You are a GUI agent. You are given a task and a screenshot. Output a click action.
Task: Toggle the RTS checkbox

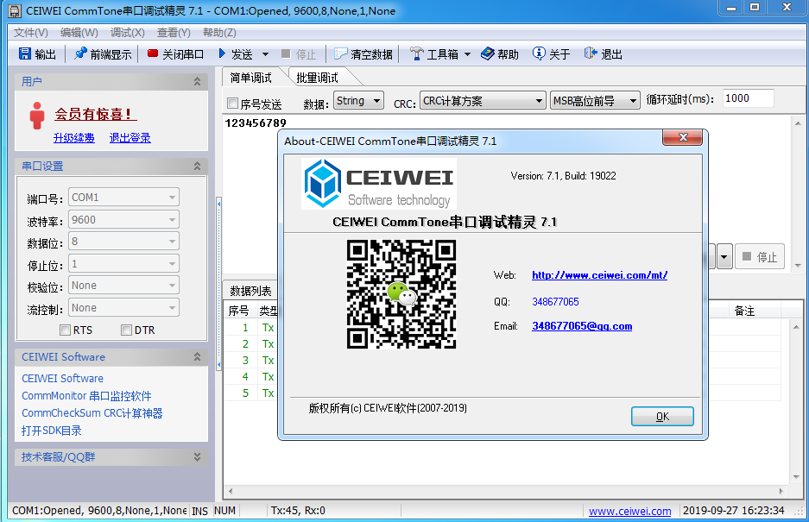click(65, 330)
